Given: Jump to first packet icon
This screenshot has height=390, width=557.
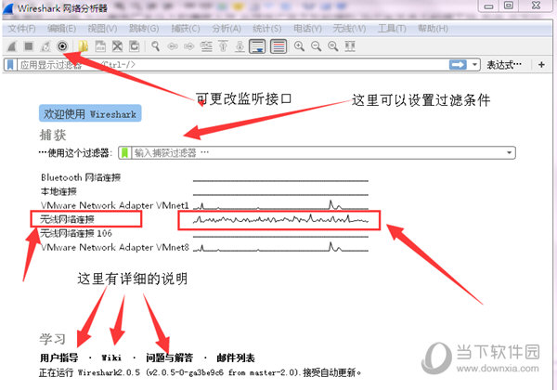Looking at the screenshot, I should click(x=223, y=46).
